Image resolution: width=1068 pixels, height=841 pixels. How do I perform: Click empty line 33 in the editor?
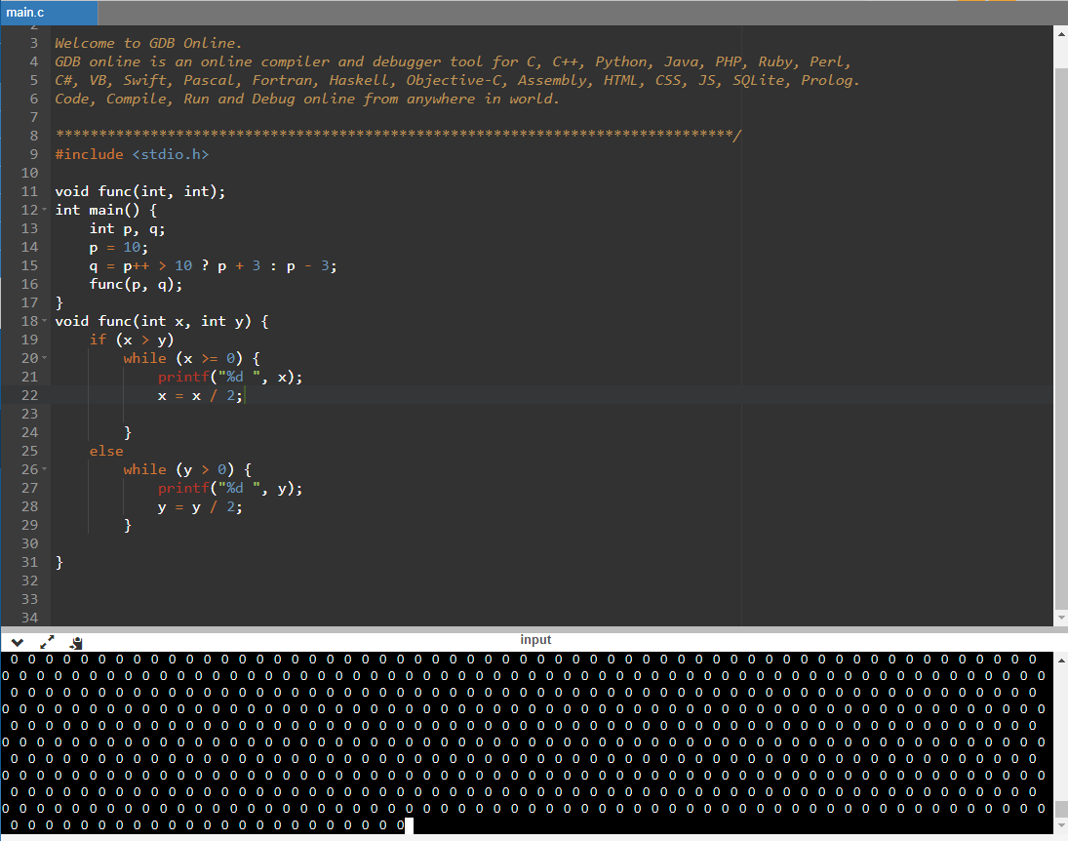point(390,599)
